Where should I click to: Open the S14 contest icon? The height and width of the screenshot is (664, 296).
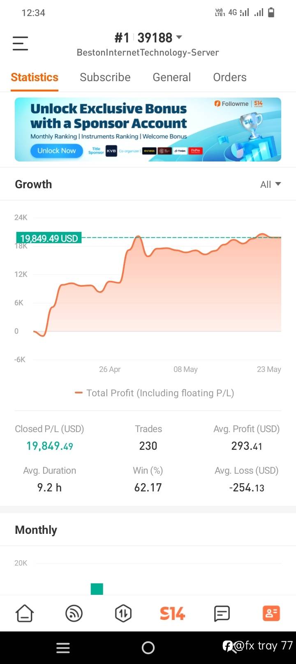tap(172, 613)
